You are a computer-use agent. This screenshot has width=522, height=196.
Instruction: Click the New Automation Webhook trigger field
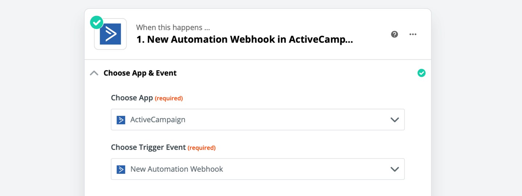point(258,169)
